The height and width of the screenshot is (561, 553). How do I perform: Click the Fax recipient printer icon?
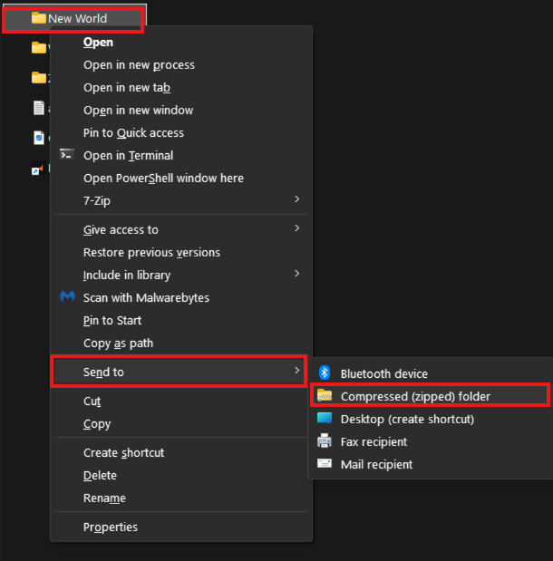click(x=325, y=441)
